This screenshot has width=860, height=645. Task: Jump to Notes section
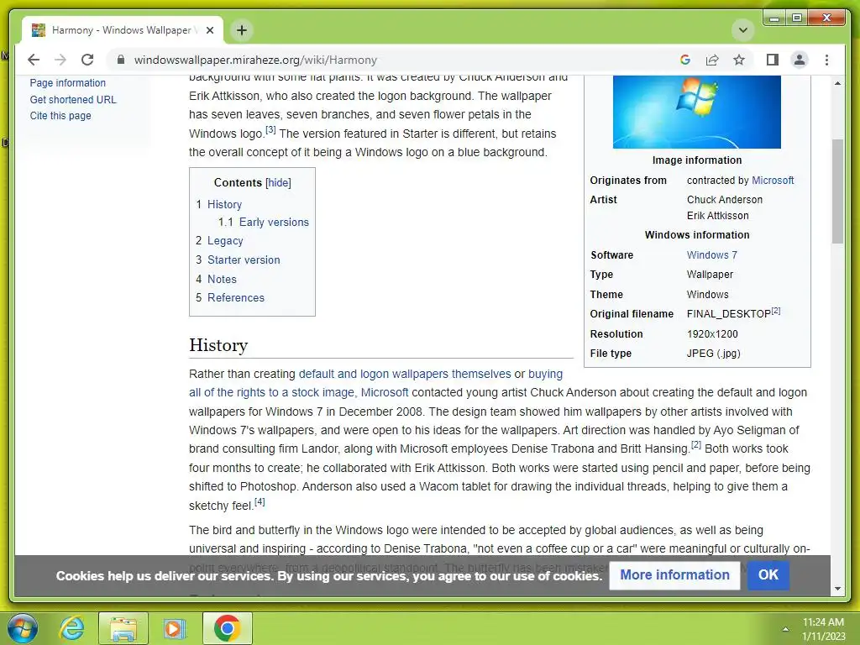222,279
